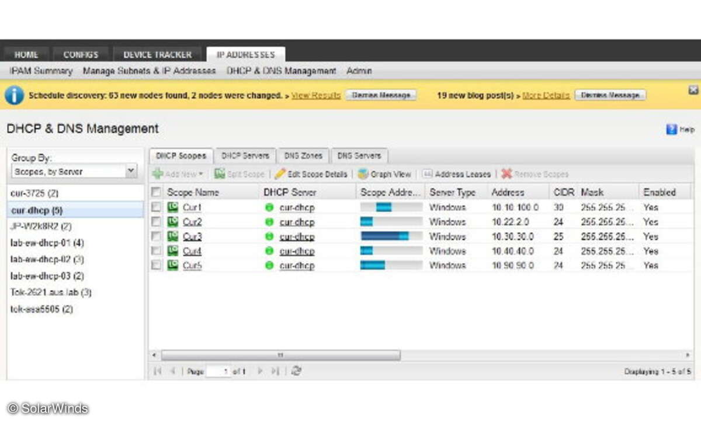This screenshot has height=421, width=701.
Task: Click the scope icon beside Cur2
Action: click(172, 222)
